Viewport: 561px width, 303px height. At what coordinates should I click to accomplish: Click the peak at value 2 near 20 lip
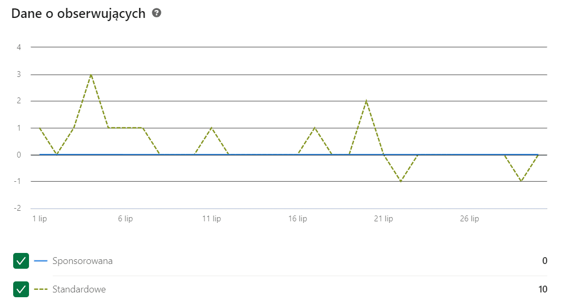click(366, 101)
